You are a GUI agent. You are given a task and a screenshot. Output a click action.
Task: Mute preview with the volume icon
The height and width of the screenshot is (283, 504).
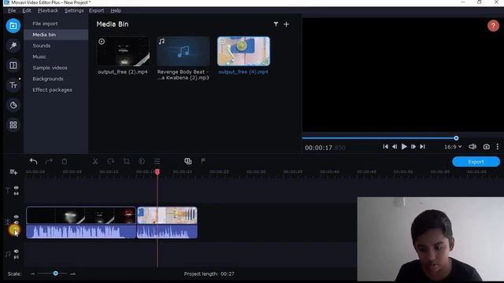tap(472, 147)
